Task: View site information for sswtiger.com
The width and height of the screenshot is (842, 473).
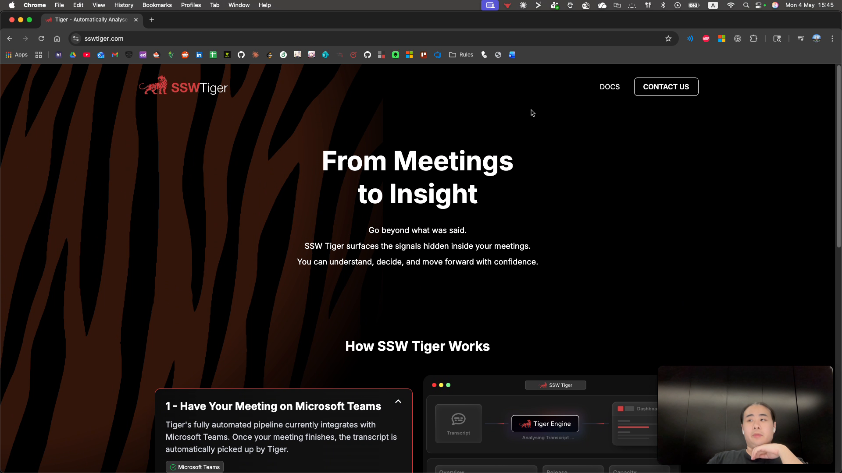Action: point(76,39)
